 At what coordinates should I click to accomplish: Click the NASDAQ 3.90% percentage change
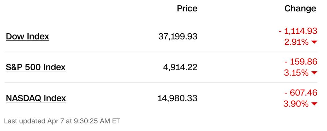coord(296,104)
